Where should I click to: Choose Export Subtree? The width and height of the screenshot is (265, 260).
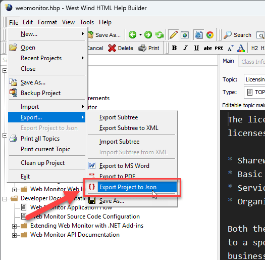tap(132, 117)
